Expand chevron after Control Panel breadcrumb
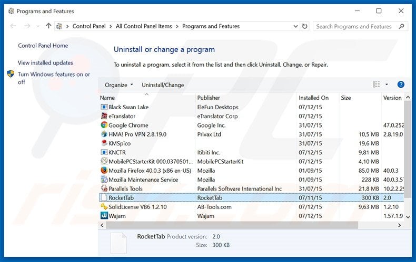416x262 pixels. point(111,26)
